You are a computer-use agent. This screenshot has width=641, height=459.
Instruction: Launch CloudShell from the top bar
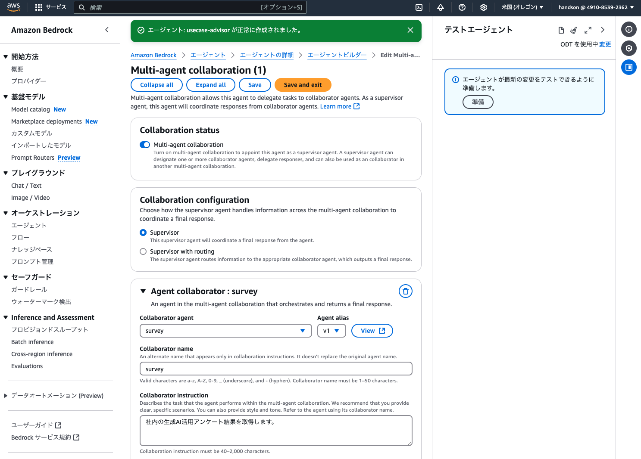(x=419, y=7)
